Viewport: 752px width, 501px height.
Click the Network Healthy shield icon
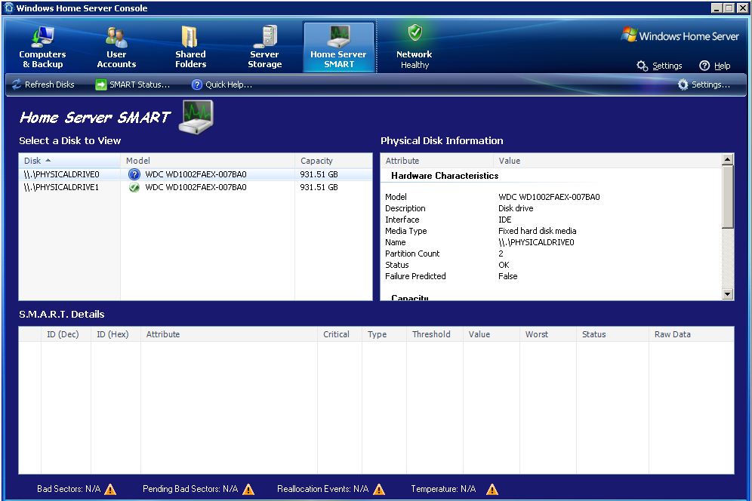tap(415, 34)
